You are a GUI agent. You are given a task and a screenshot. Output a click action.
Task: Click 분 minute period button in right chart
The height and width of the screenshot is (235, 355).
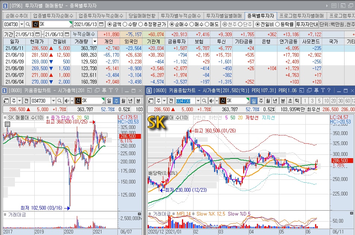283,101
